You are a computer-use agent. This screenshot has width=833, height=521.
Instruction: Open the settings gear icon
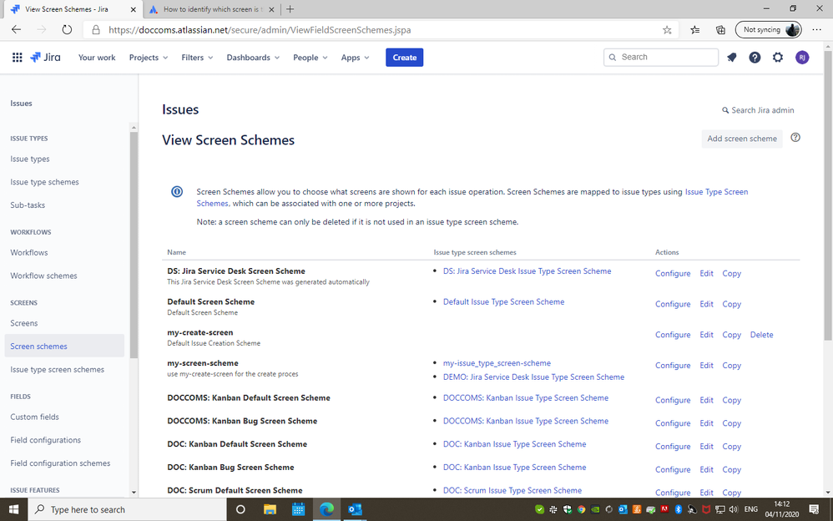tap(778, 58)
